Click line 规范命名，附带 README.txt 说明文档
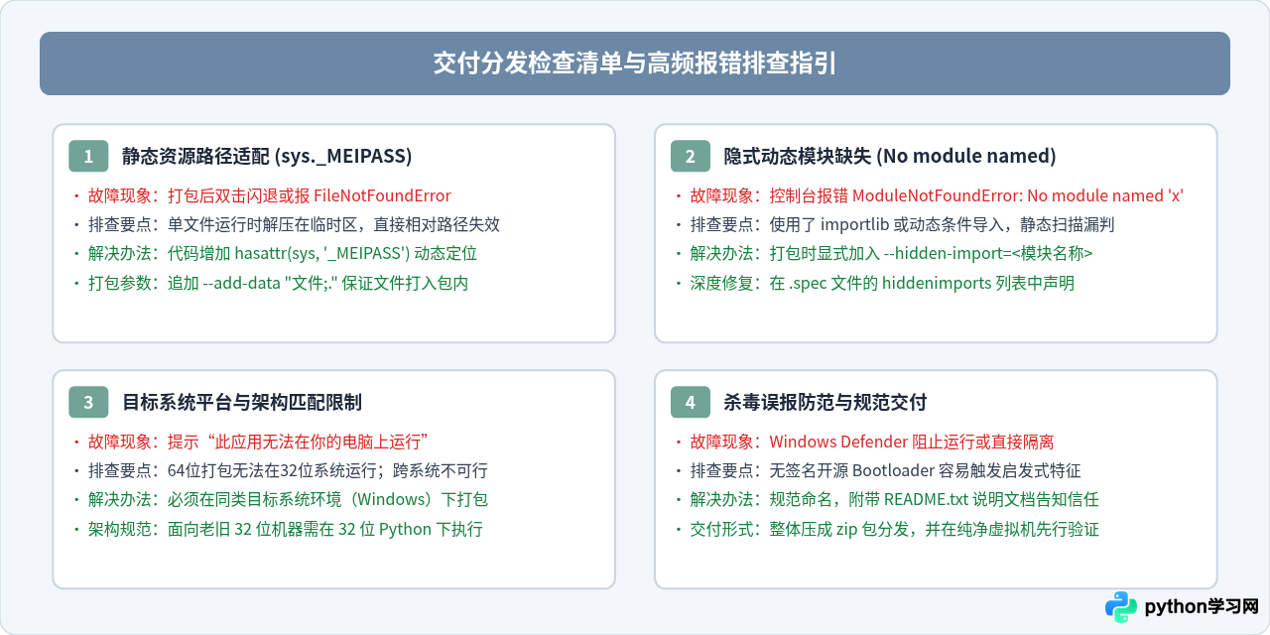1270x635 pixels. [x=886, y=499]
